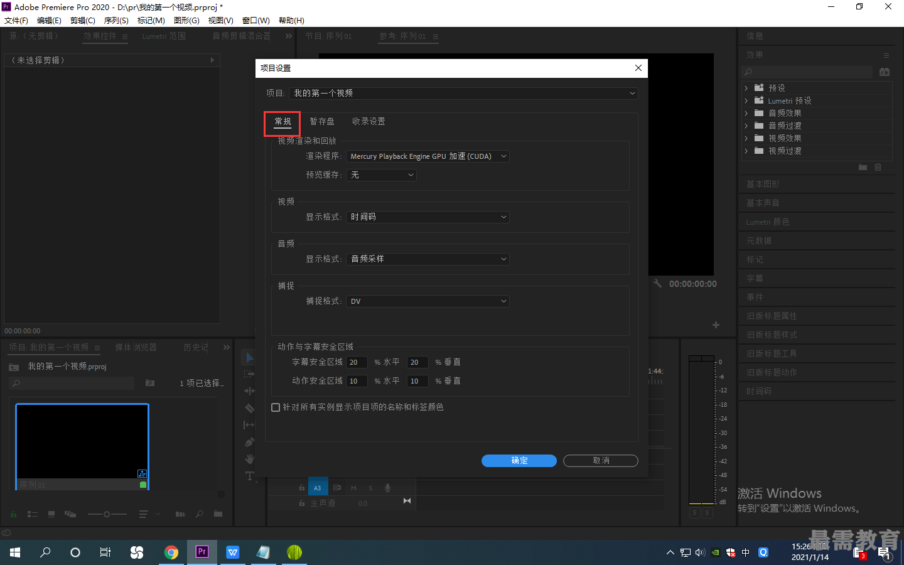Viewport: 904px width, 565px height.
Task: Open Windows Start menu
Action: [x=15, y=552]
